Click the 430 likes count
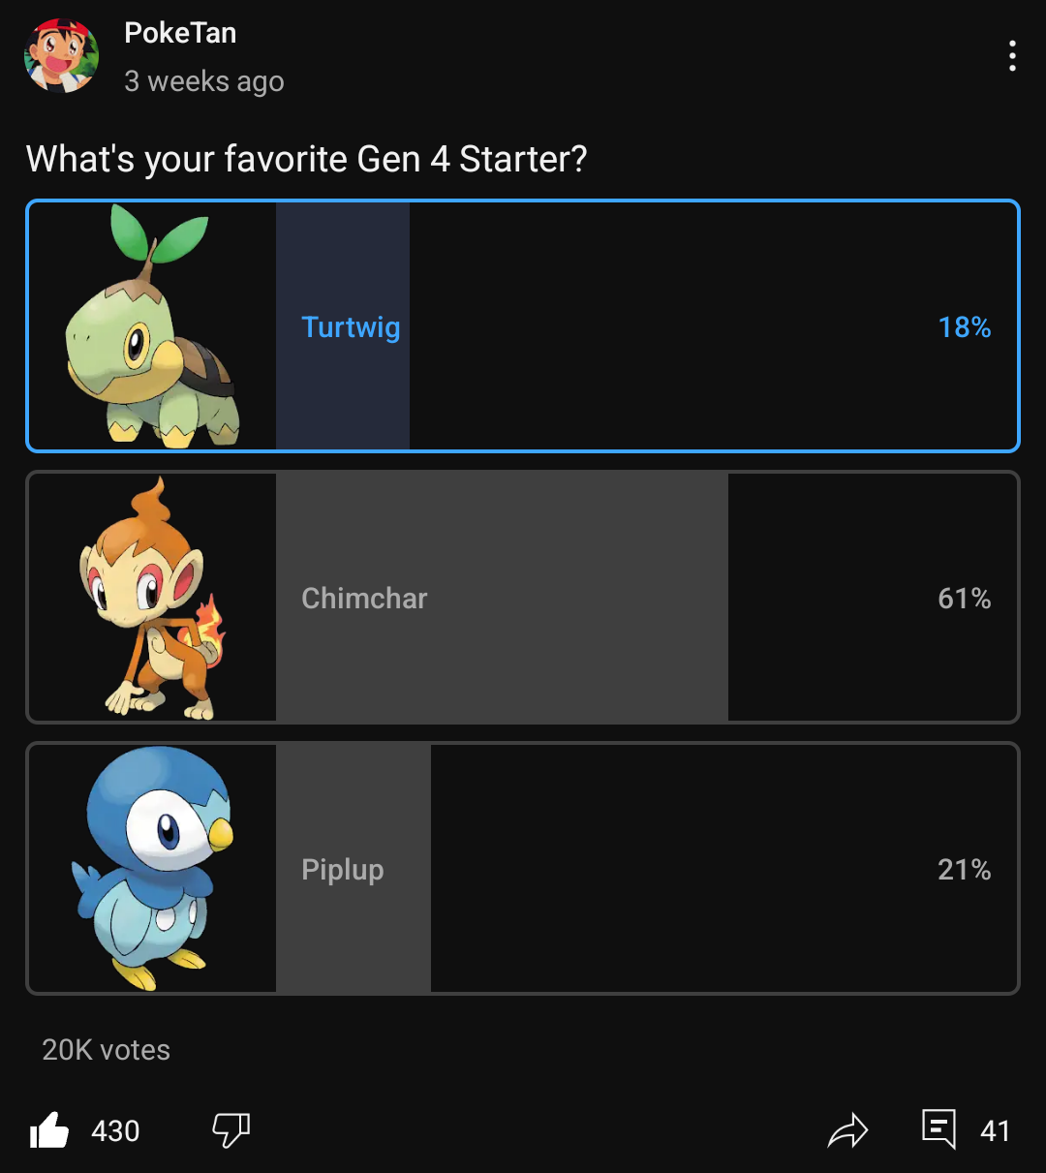 pyautogui.click(x=115, y=1130)
